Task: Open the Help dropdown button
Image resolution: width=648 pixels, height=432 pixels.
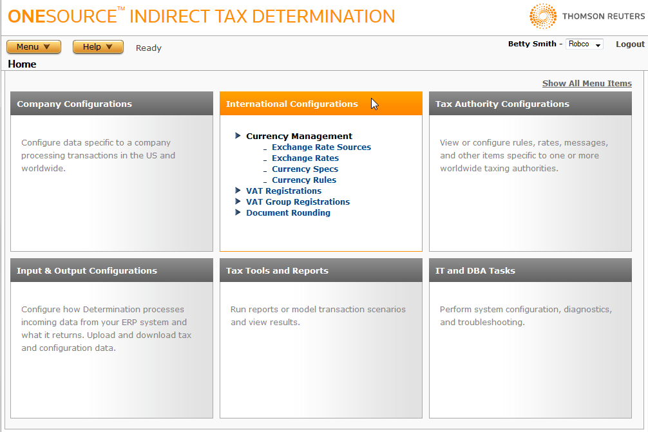Action: [x=98, y=47]
